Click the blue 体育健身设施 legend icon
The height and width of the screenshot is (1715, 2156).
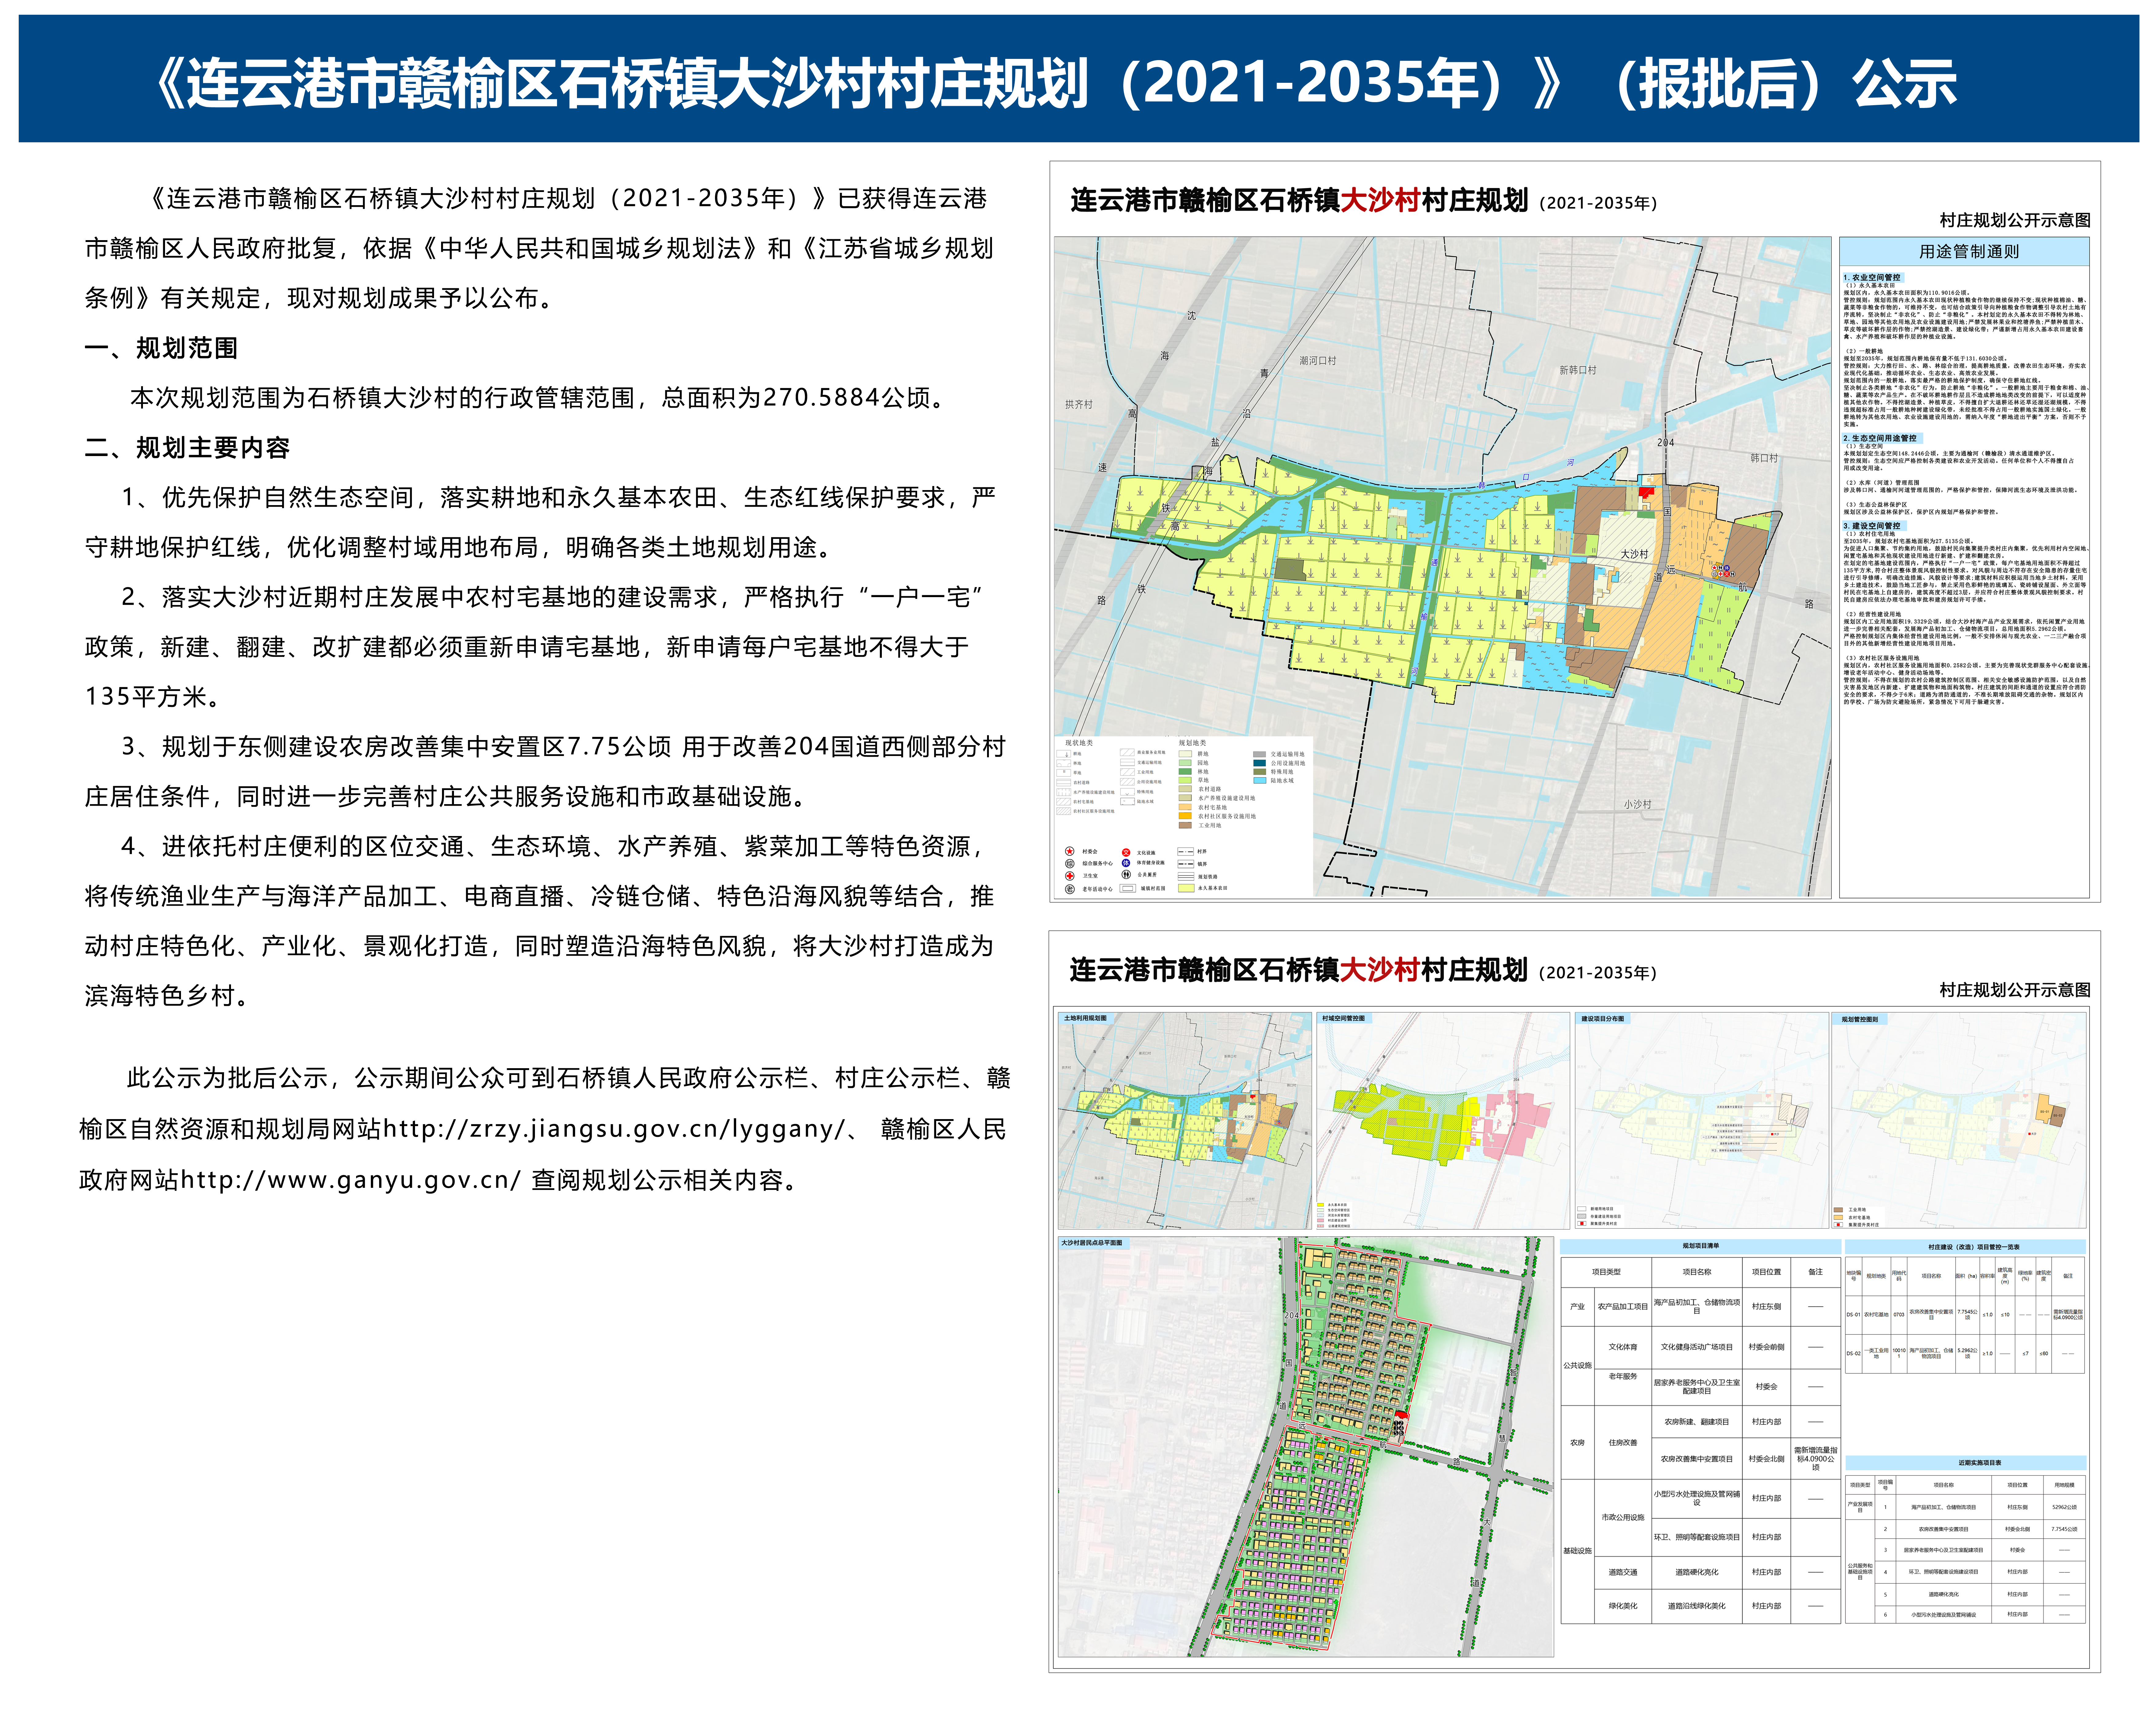tap(1126, 863)
